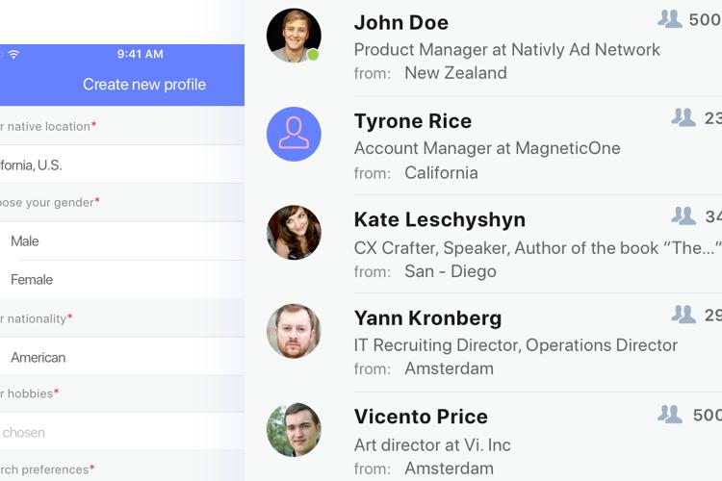The width and height of the screenshot is (722, 481).
Task: Select the Female gender option
Action: pyautogui.click(x=32, y=279)
